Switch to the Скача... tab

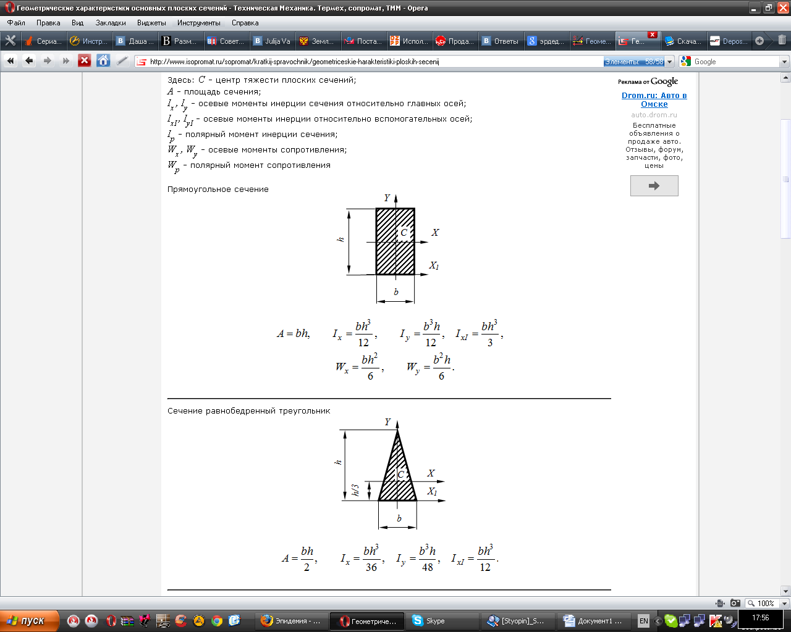[x=683, y=41]
